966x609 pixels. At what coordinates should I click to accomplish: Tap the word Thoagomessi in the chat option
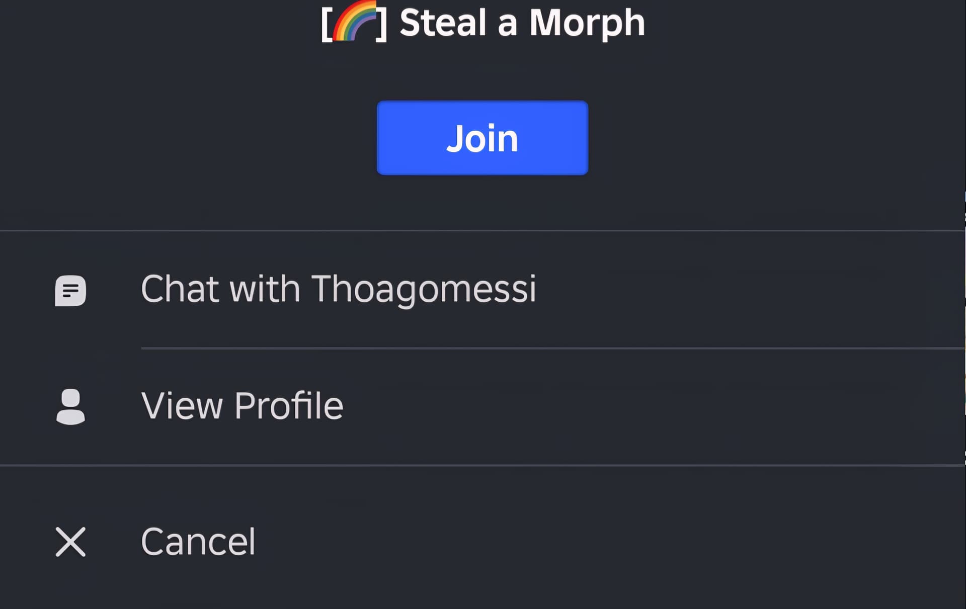click(x=424, y=289)
